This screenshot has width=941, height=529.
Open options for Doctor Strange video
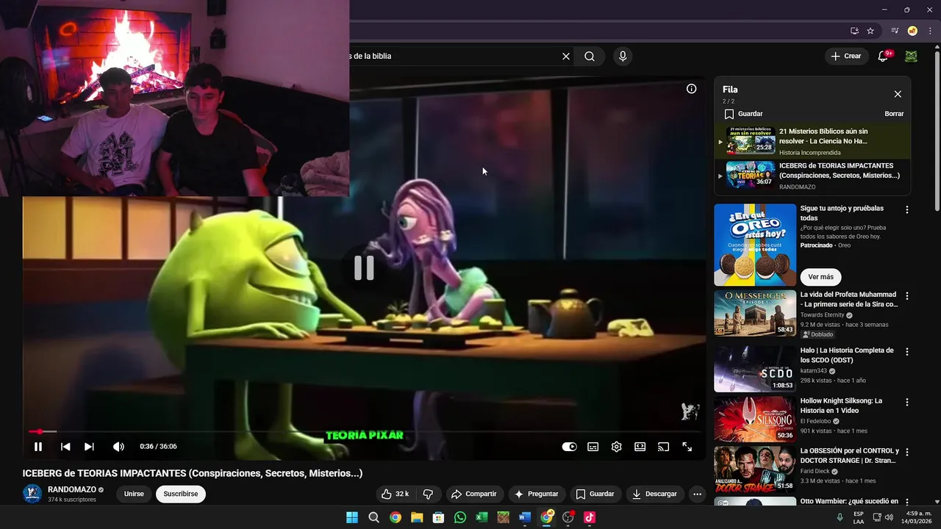[x=906, y=452]
